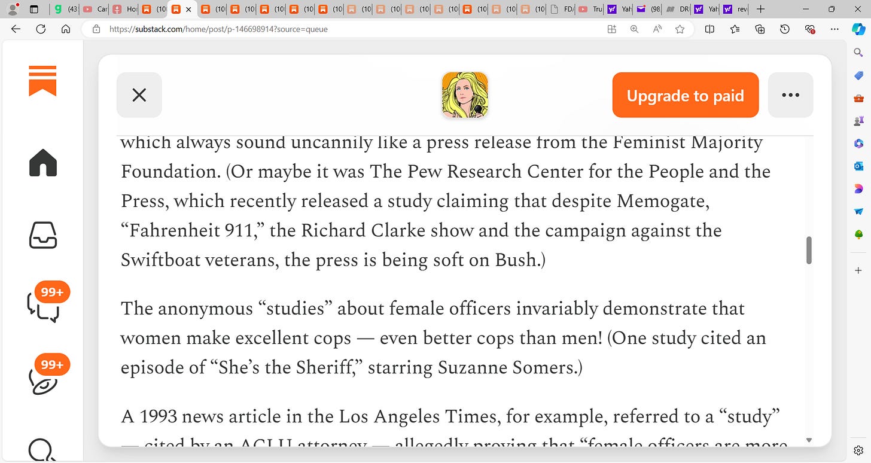Viewport: 871px width, 463px height.
Task: Open browser History clock icon
Action: tap(785, 29)
